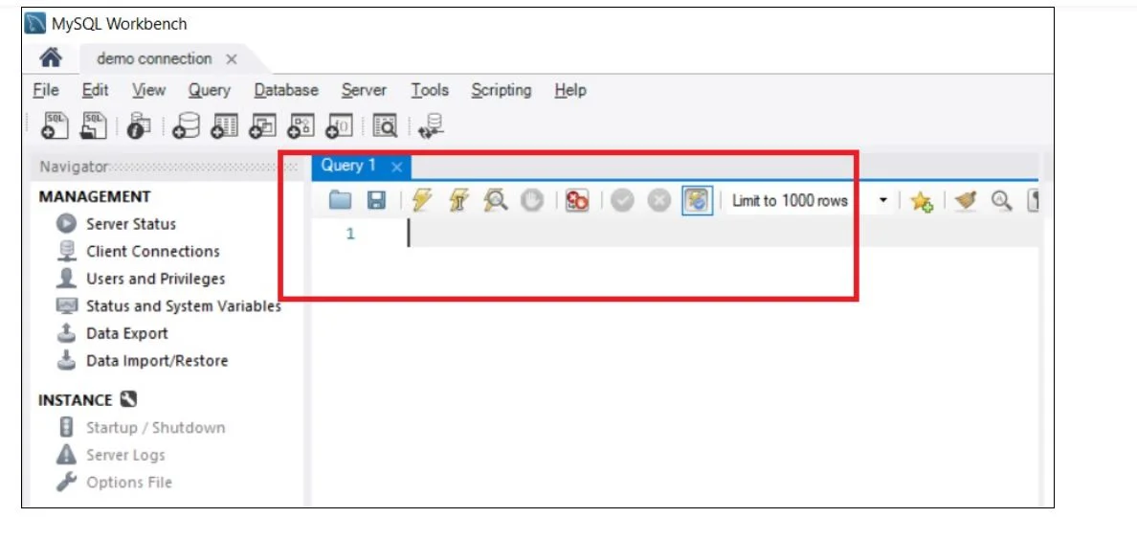This screenshot has height=540, width=1137.
Task: Create a new SQL tab icon
Action: [x=55, y=124]
